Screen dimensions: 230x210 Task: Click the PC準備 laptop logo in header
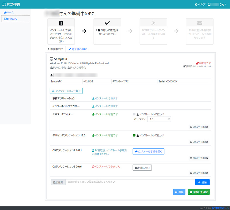(4, 4)
